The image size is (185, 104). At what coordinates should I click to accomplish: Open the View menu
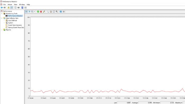point(16,4)
